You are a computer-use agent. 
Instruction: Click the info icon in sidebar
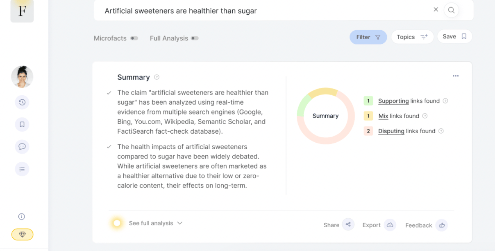coord(22,217)
